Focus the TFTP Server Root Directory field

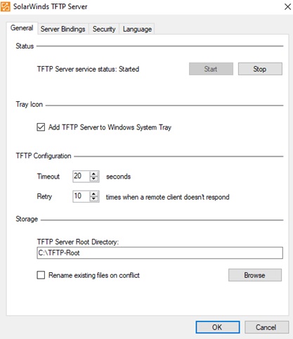(159, 253)
